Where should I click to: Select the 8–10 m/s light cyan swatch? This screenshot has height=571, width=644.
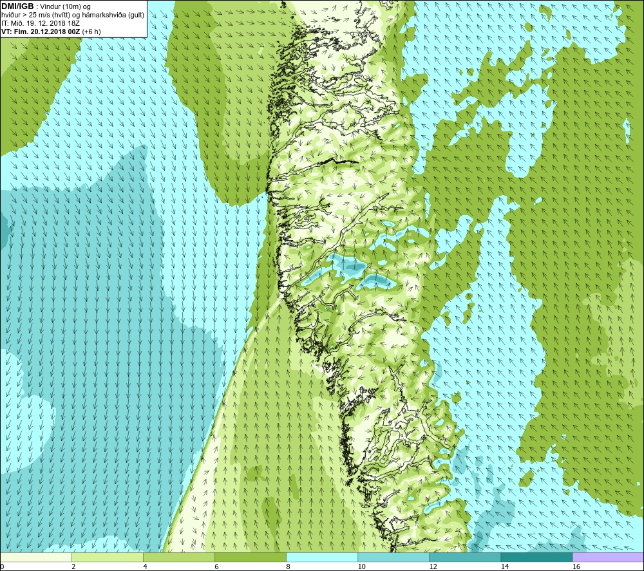322,557
